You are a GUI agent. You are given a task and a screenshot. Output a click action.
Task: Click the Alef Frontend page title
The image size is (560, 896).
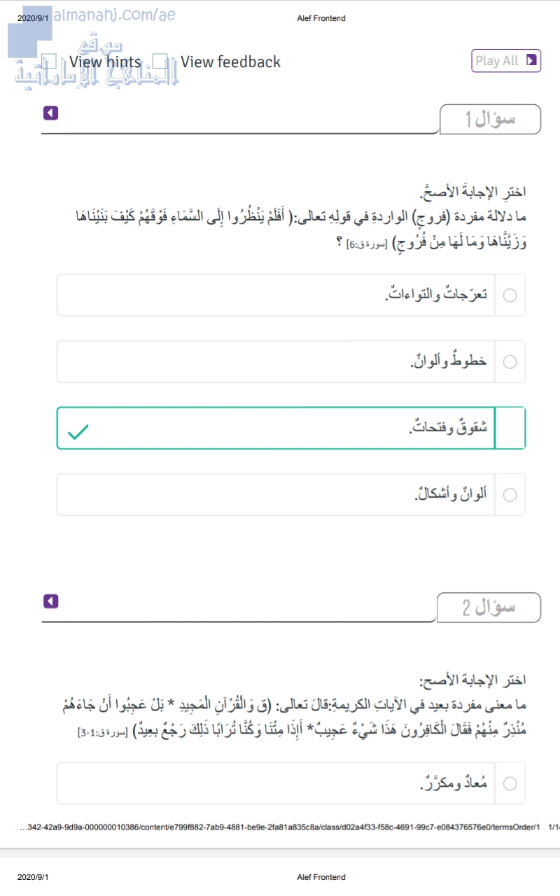[x=320, y=18]
